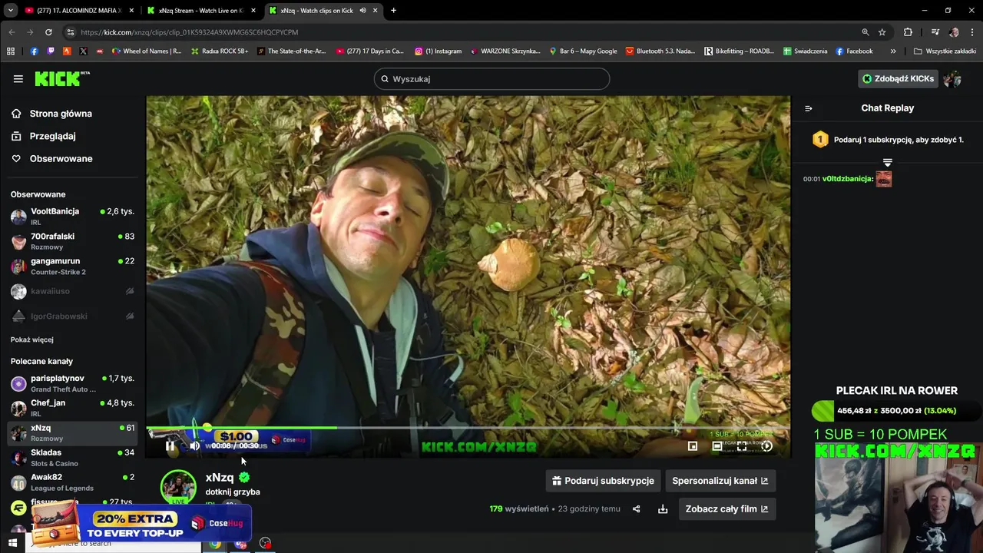Show more bookmarks chevron
Screen dimensions: 983x553
893,51
